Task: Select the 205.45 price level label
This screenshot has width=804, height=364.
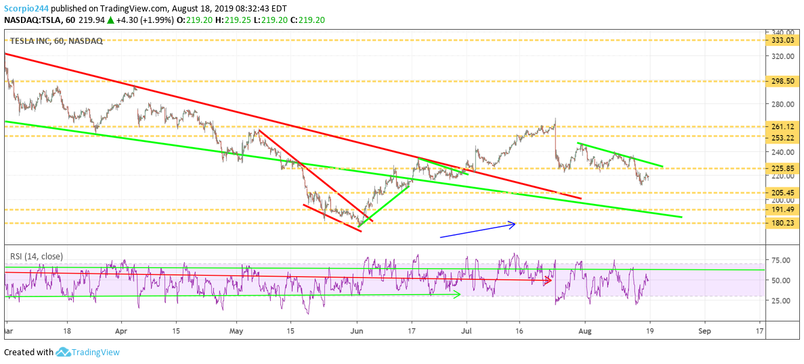Action: (782, 192)
